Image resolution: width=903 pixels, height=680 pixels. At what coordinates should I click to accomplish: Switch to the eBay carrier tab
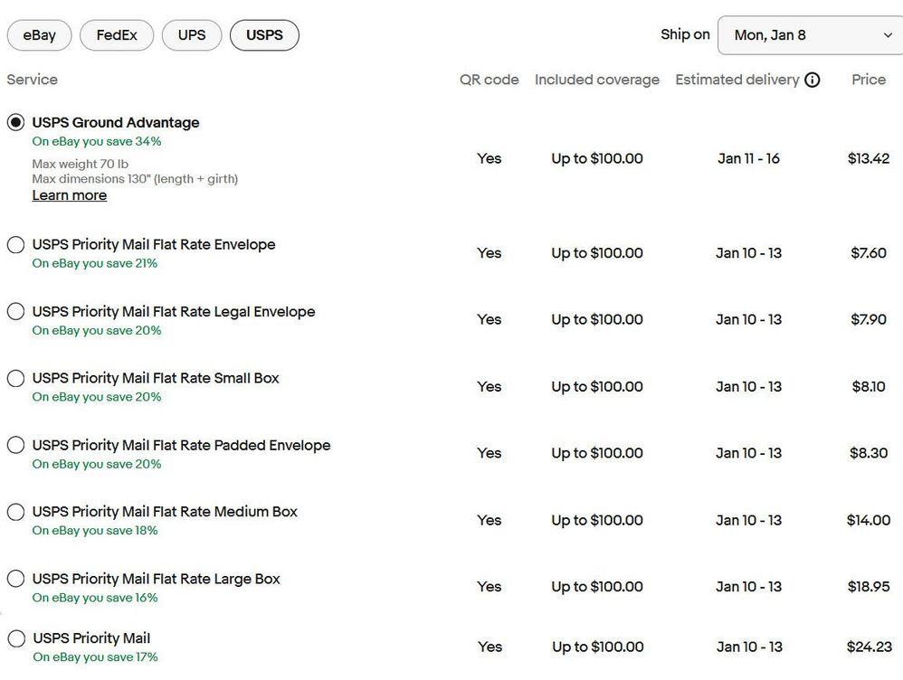pos(39,35)
